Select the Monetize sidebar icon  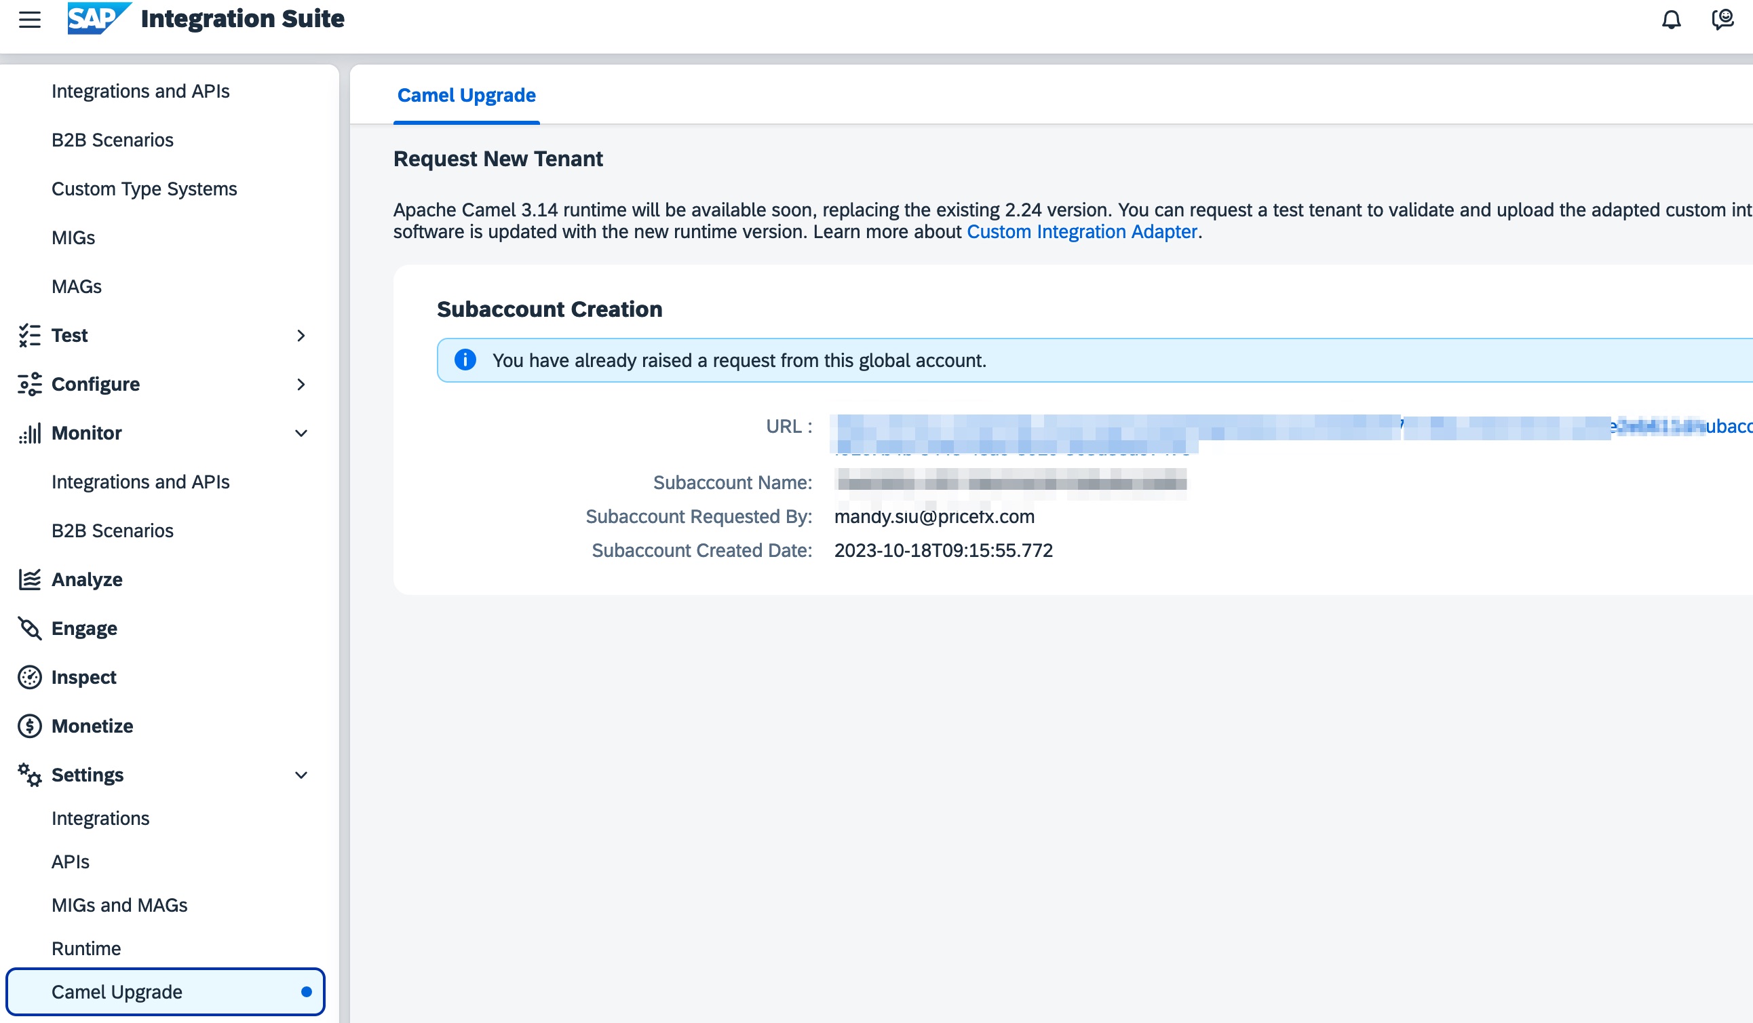[x=28, y=725]
